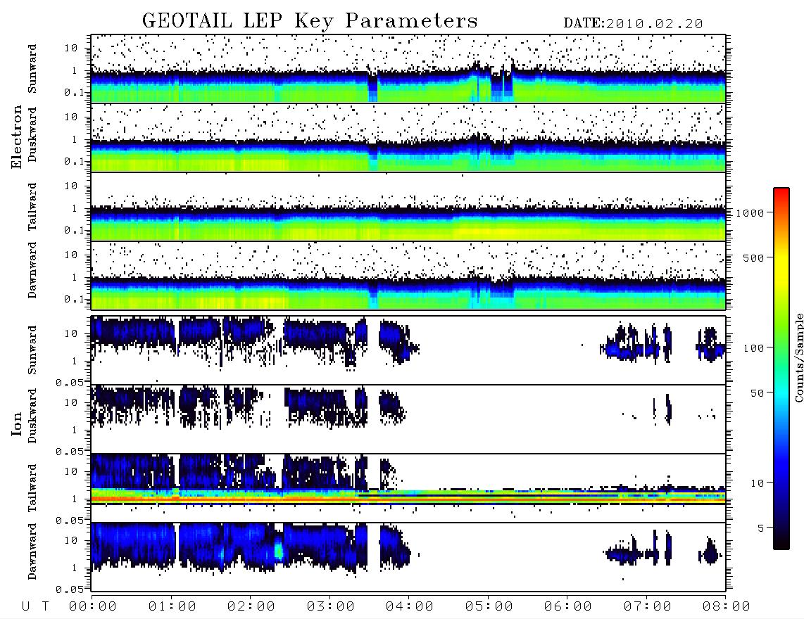The image size is (804, 619).
Task: Click the Tailward label of the Ion panel
Action: [x=32, y=488]
